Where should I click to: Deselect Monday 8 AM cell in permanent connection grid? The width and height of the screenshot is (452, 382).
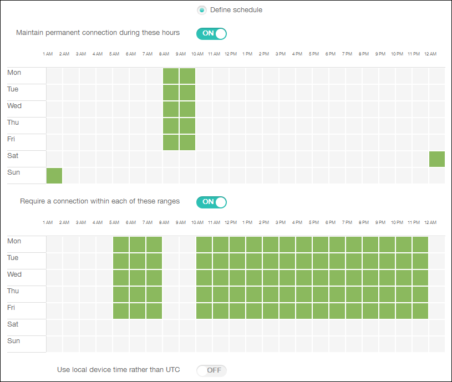point(171,76)
